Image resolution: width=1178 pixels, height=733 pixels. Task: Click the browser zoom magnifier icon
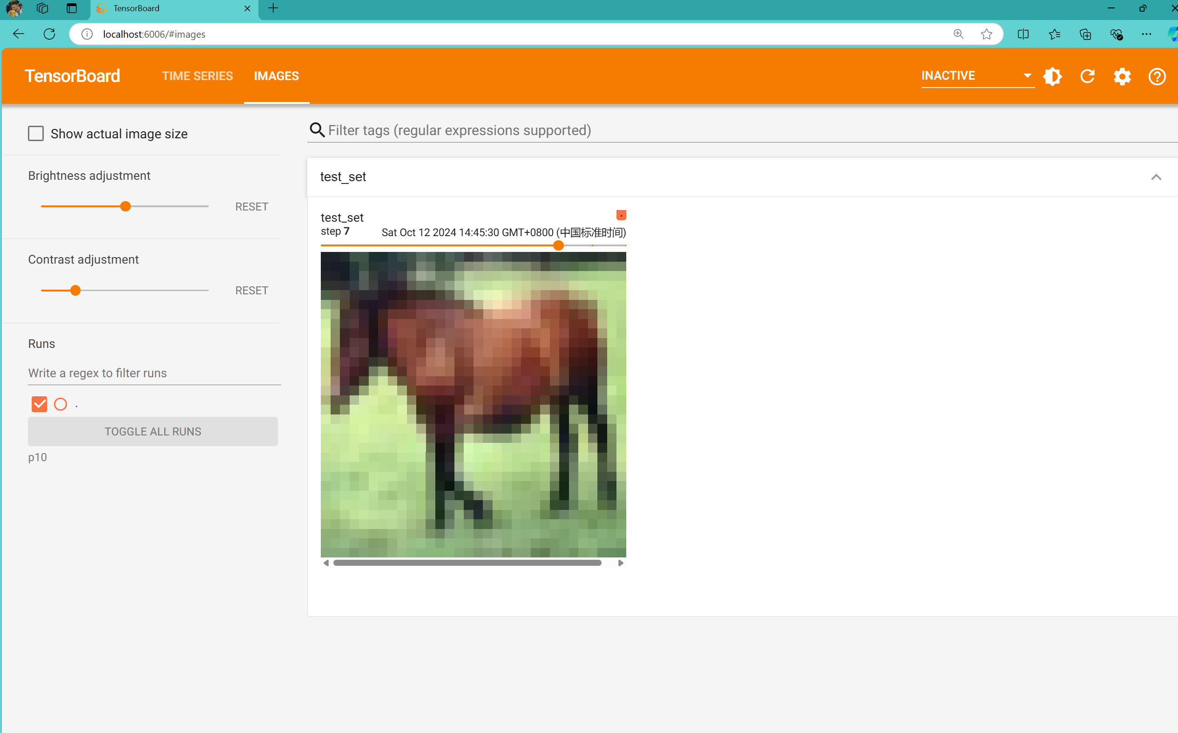tap(958, 34)
